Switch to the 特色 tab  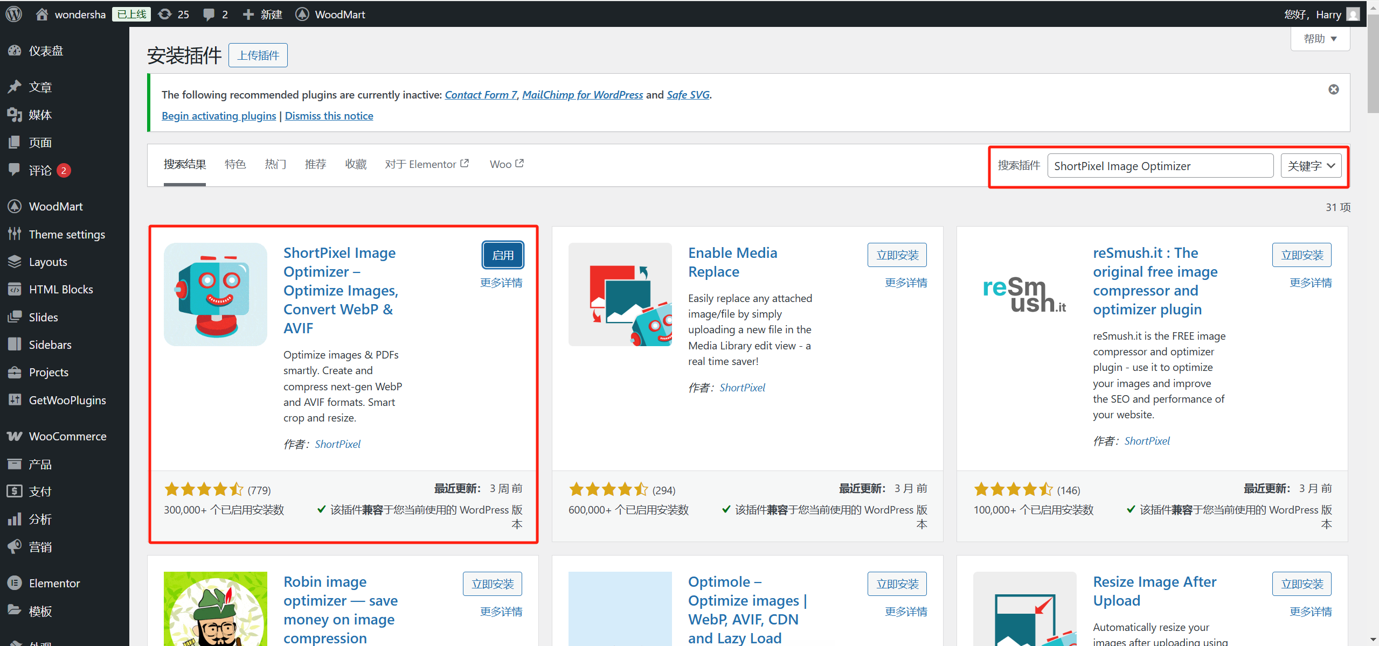[x=235, y=164]
